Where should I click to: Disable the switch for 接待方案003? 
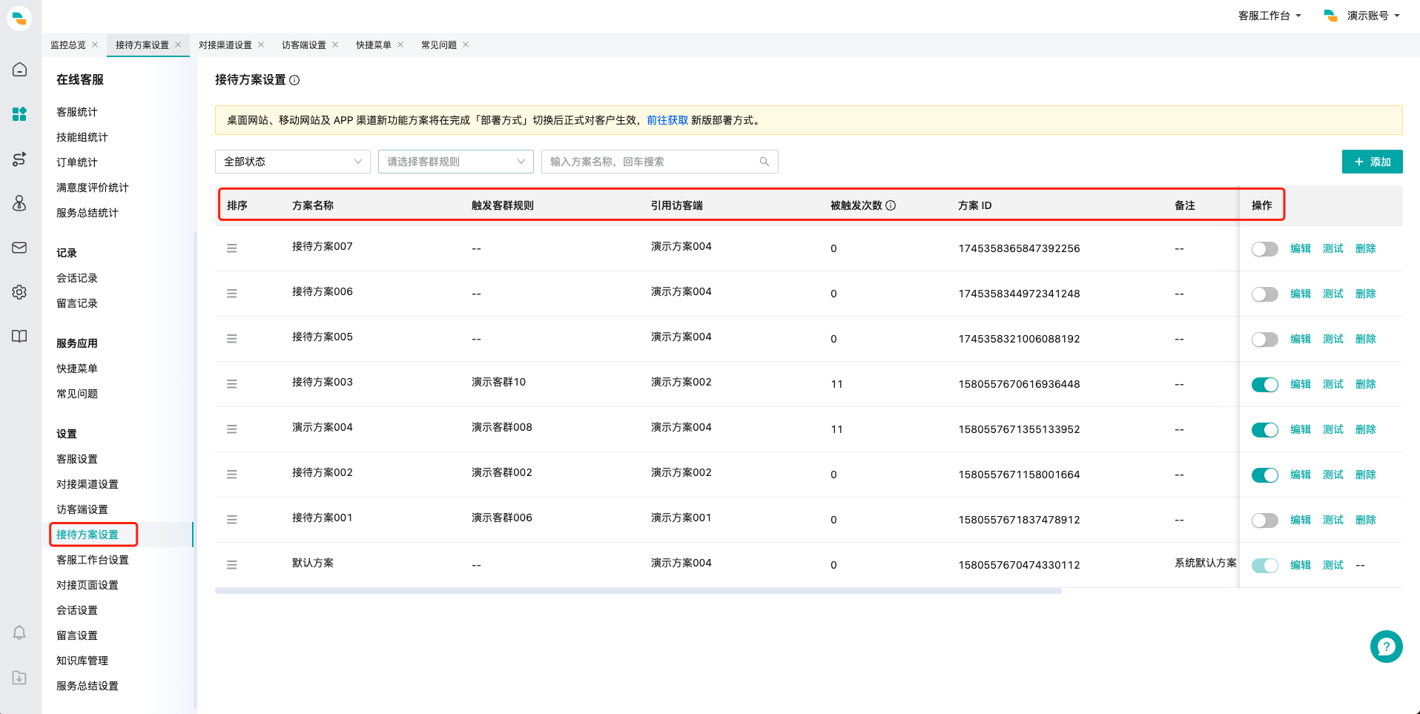(1264, 385)
